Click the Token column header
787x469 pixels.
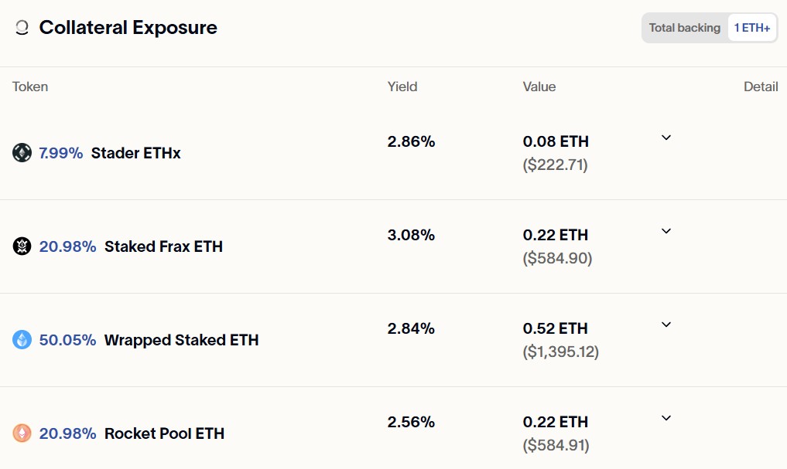pyautogui.click(x=30, y=87)
